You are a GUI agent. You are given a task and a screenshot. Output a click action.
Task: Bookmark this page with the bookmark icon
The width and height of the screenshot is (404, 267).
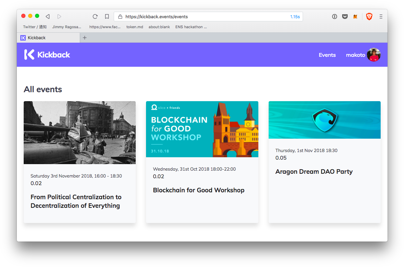107,17
